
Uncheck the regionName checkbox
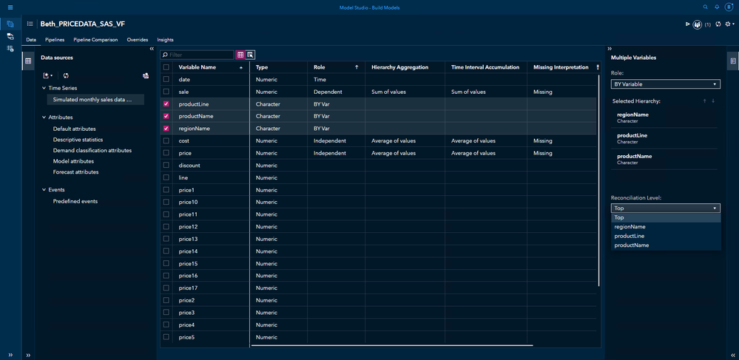166,129
